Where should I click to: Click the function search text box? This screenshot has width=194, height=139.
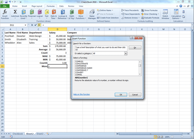pos(101,48)
